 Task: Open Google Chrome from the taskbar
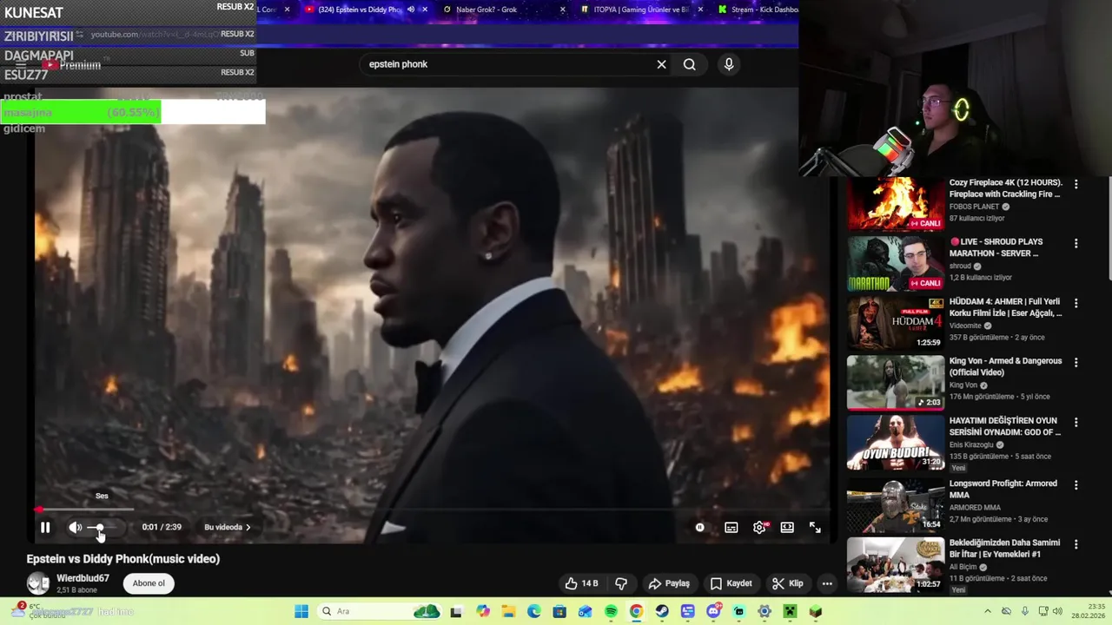point(636,611)
